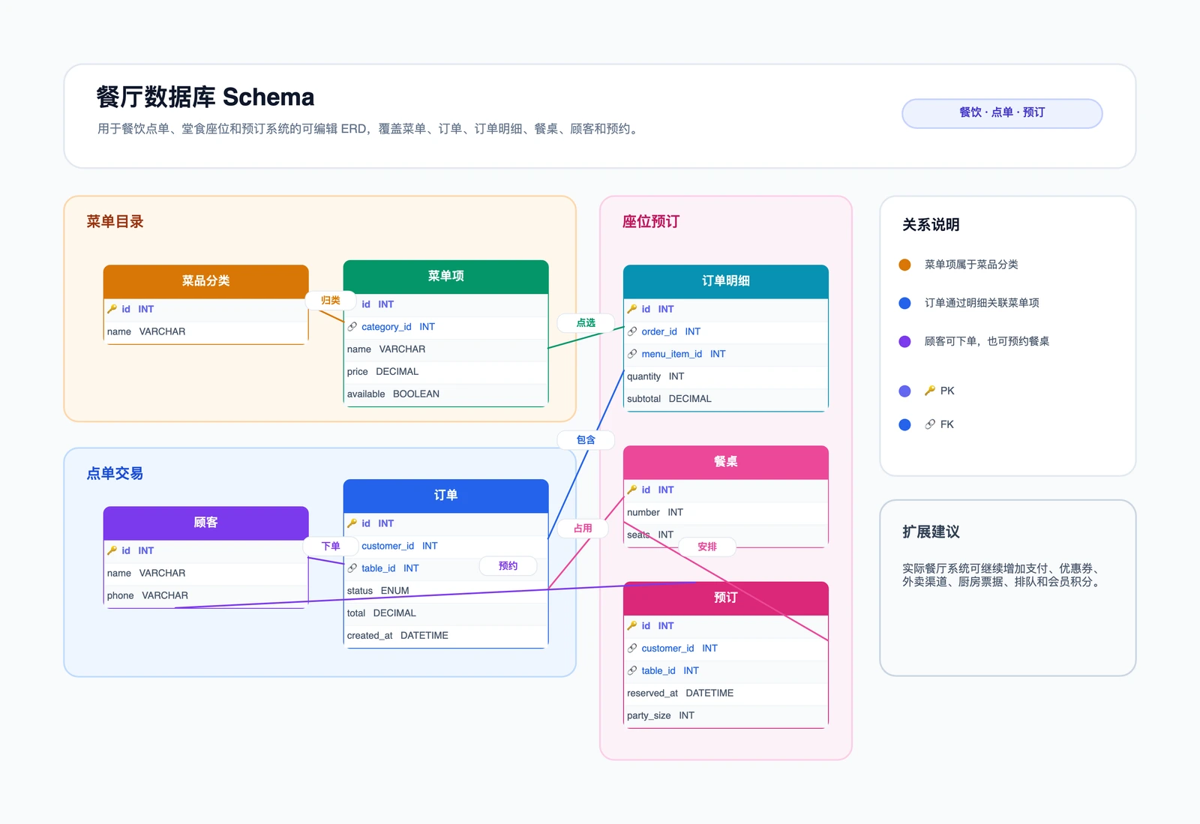Select the 订单 table header

445,496
